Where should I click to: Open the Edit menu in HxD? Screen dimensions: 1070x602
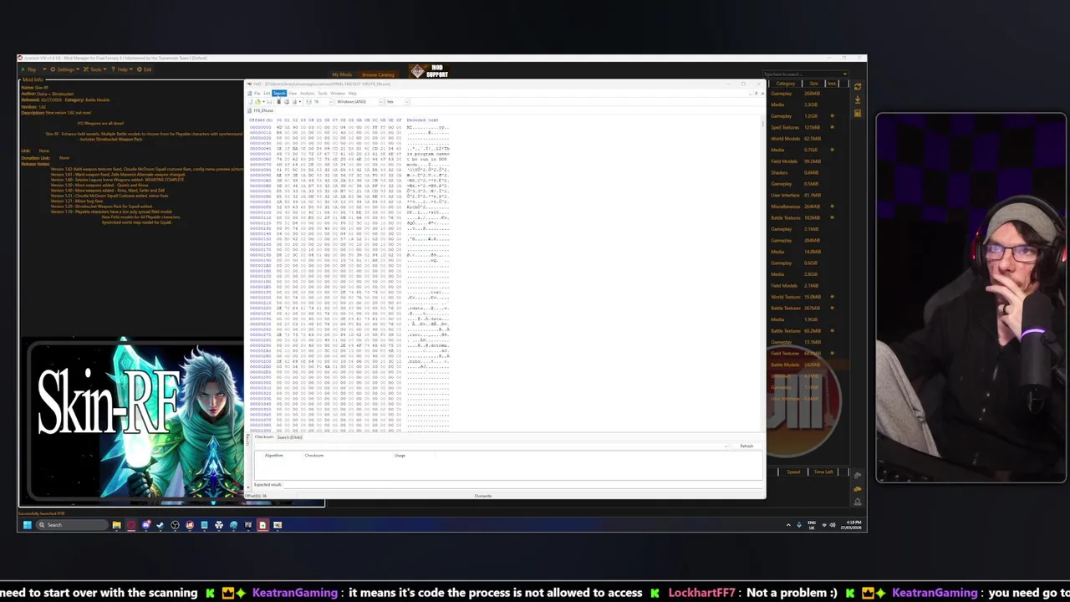click(267, 93)
